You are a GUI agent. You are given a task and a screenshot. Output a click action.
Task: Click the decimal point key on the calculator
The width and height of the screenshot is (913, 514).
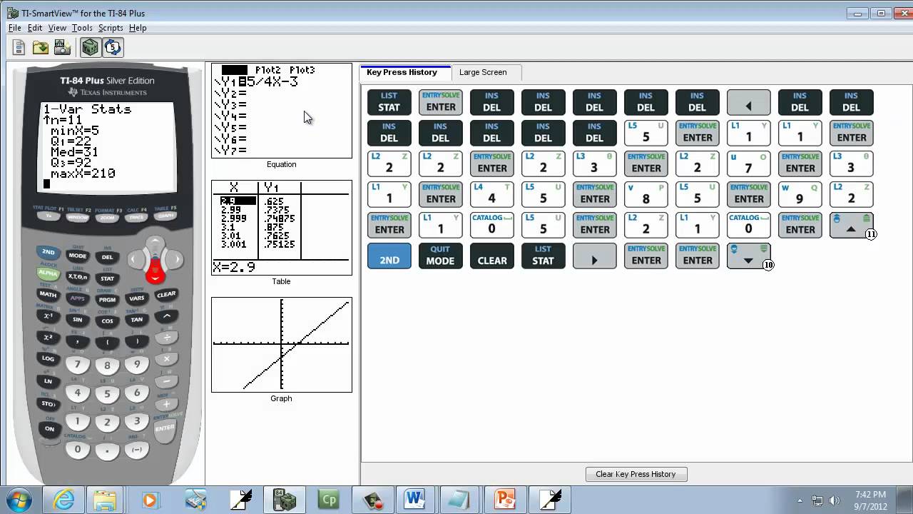[x=107, y=451]
